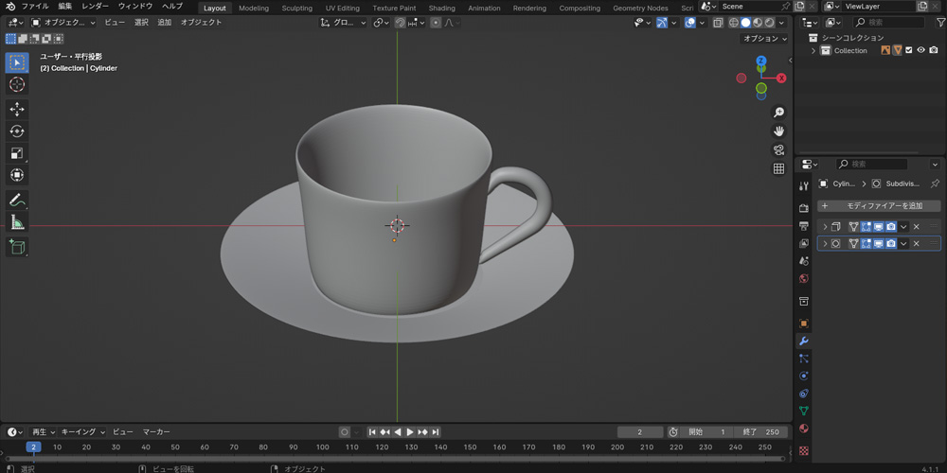Click the timeline play button
This screenshot has width=947, height=473.
click(x=410, y=432)
